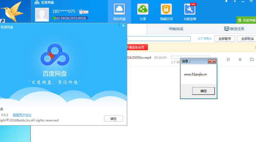This screenshot has width=256, height=142.
Task: Click the red 开通超级会员 button
Action: 137,47
